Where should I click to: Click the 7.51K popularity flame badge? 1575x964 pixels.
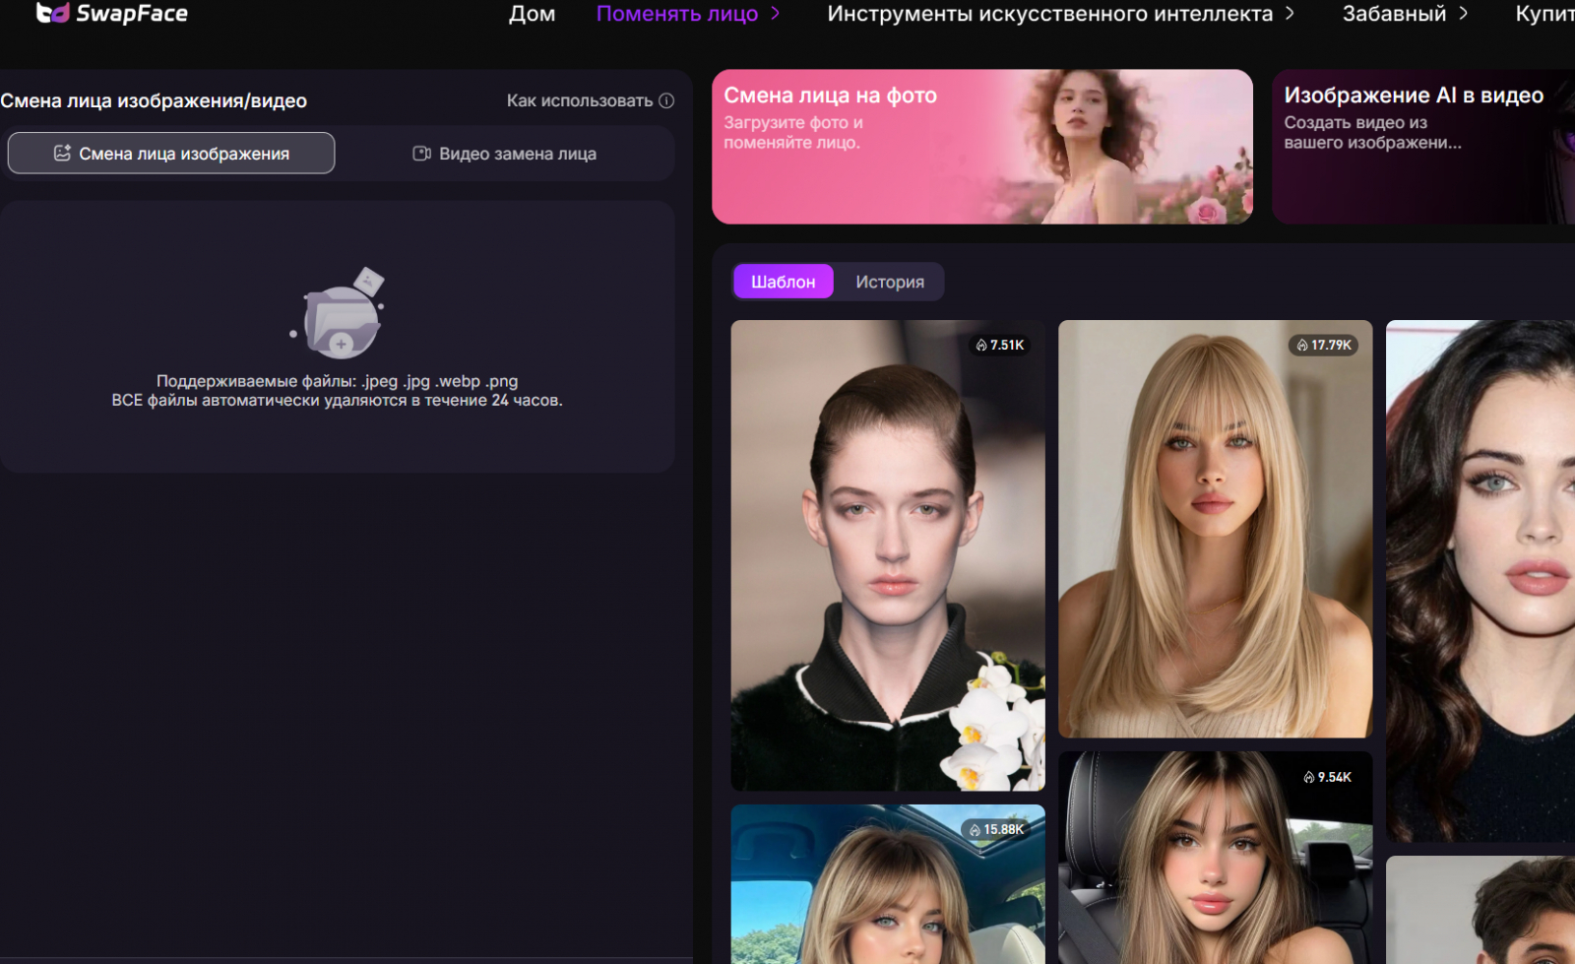point(1000,345)
